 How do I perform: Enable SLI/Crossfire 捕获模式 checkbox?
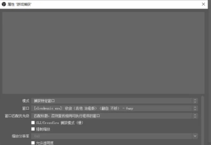(33, 122)
